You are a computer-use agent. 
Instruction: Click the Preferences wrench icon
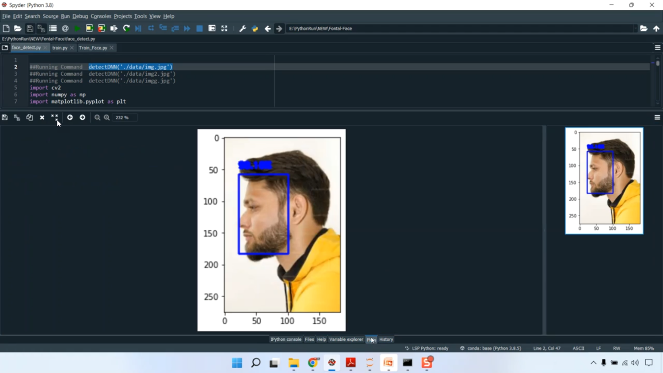click(x=242, y=28)
